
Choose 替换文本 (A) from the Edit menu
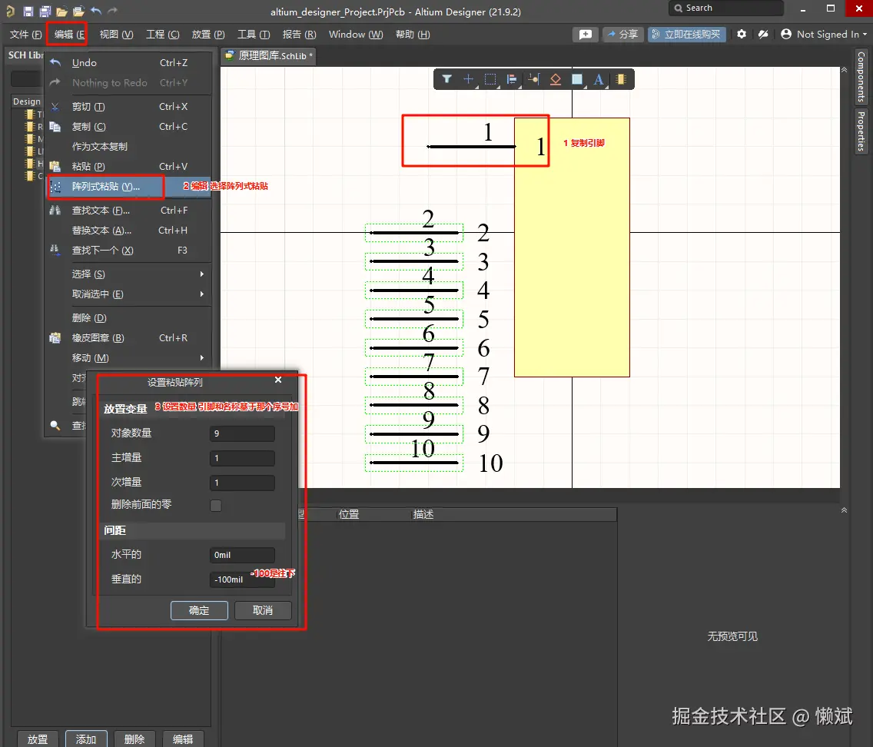click(128, 231)
